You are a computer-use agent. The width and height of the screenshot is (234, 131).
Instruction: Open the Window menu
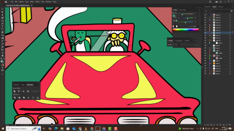click(x=49, y=2)
